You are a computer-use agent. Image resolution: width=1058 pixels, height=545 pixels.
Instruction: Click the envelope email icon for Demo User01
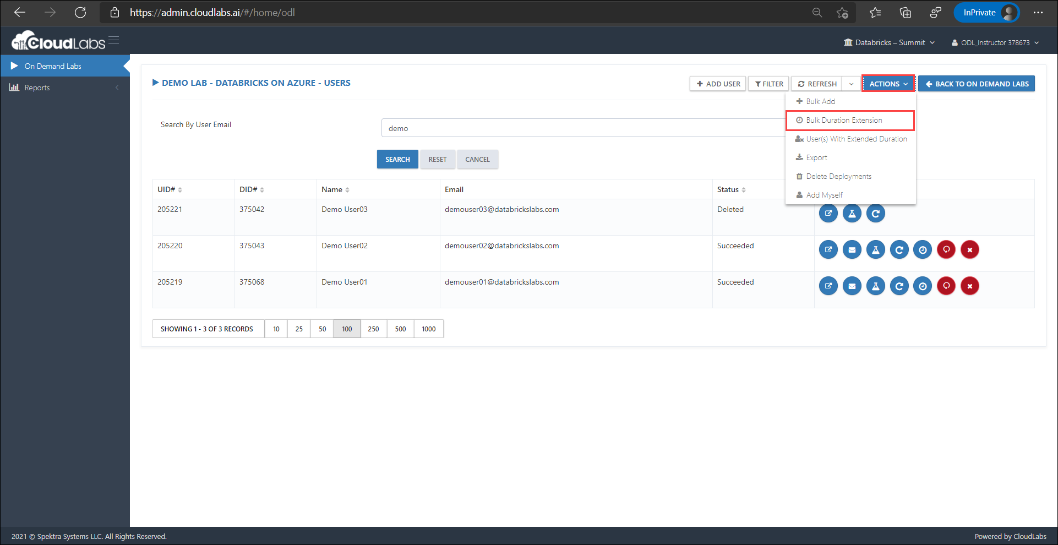(x=852, y=286)
